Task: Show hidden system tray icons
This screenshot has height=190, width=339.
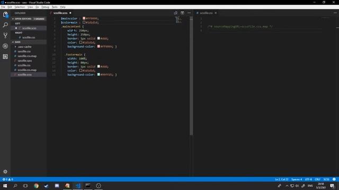Action: (x=287, y=186)
